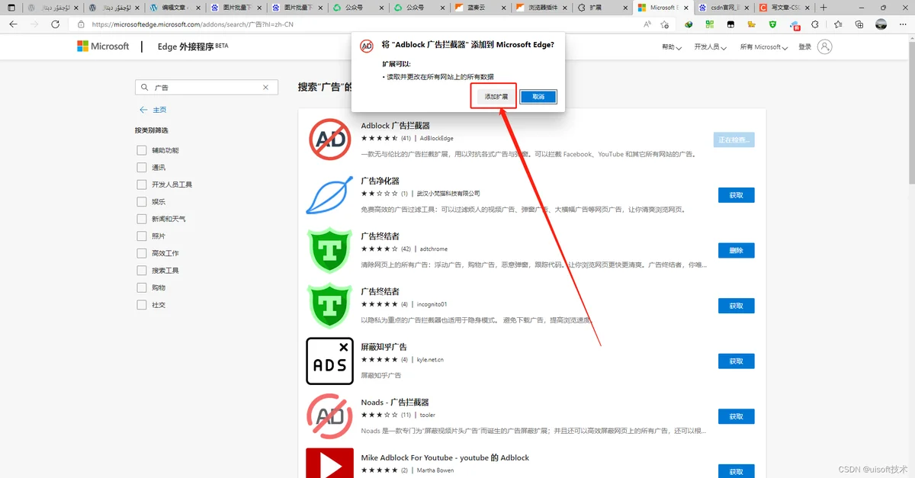This screenshot has width=915, height=478.
Task: Click 获取 for 屏蔽知乎广告
Action: pos(736,361)
